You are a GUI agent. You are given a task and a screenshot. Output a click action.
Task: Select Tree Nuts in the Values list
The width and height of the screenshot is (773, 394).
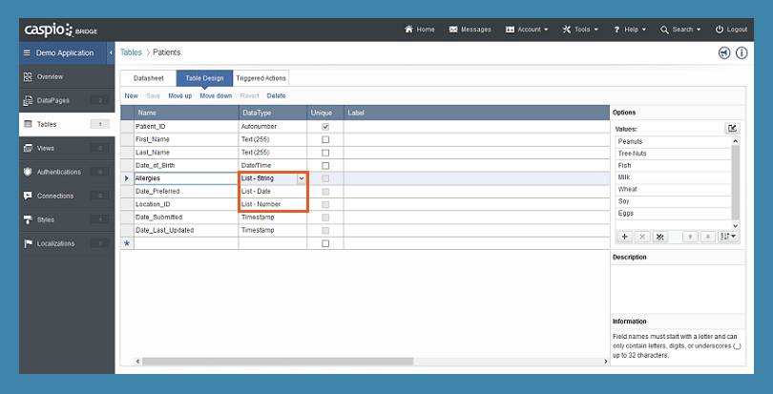[673, 154]
